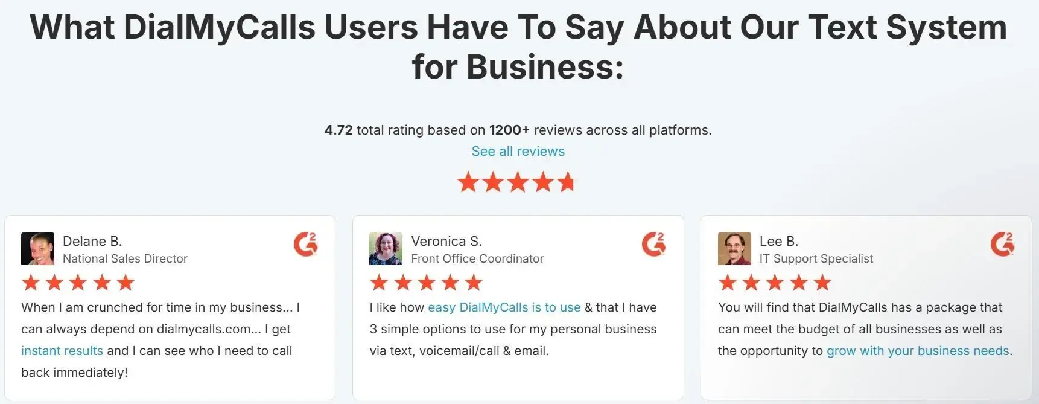
Task: Click Veronica S.'s profile photo
Action: click(x=386, y=249)
